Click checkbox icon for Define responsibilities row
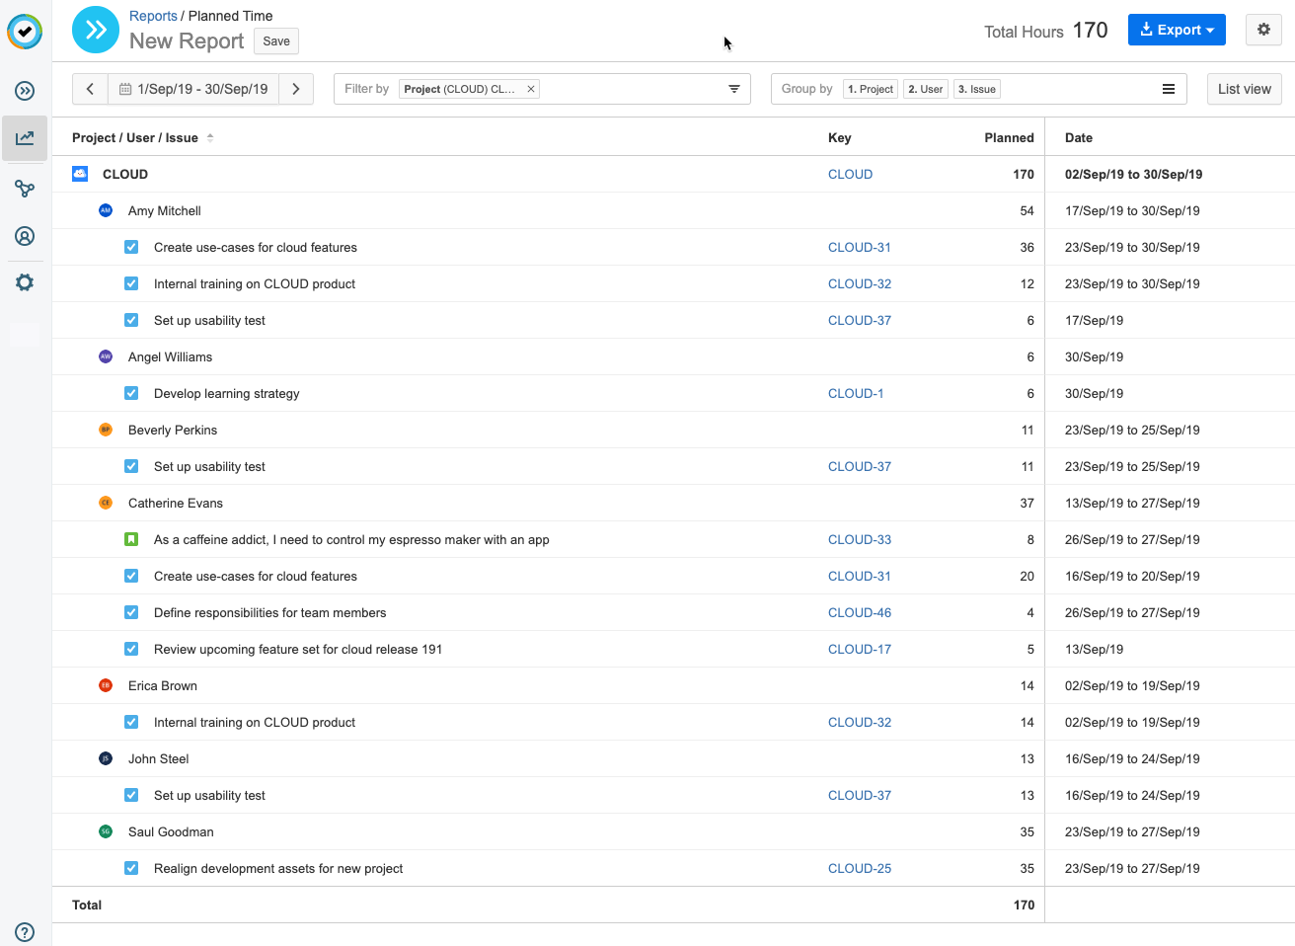 click(131, 612)
